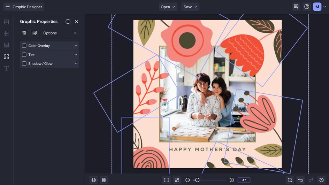329x185 pixels.
Task: Click the zoom percentage field showing 47
Action: point(244,180)
